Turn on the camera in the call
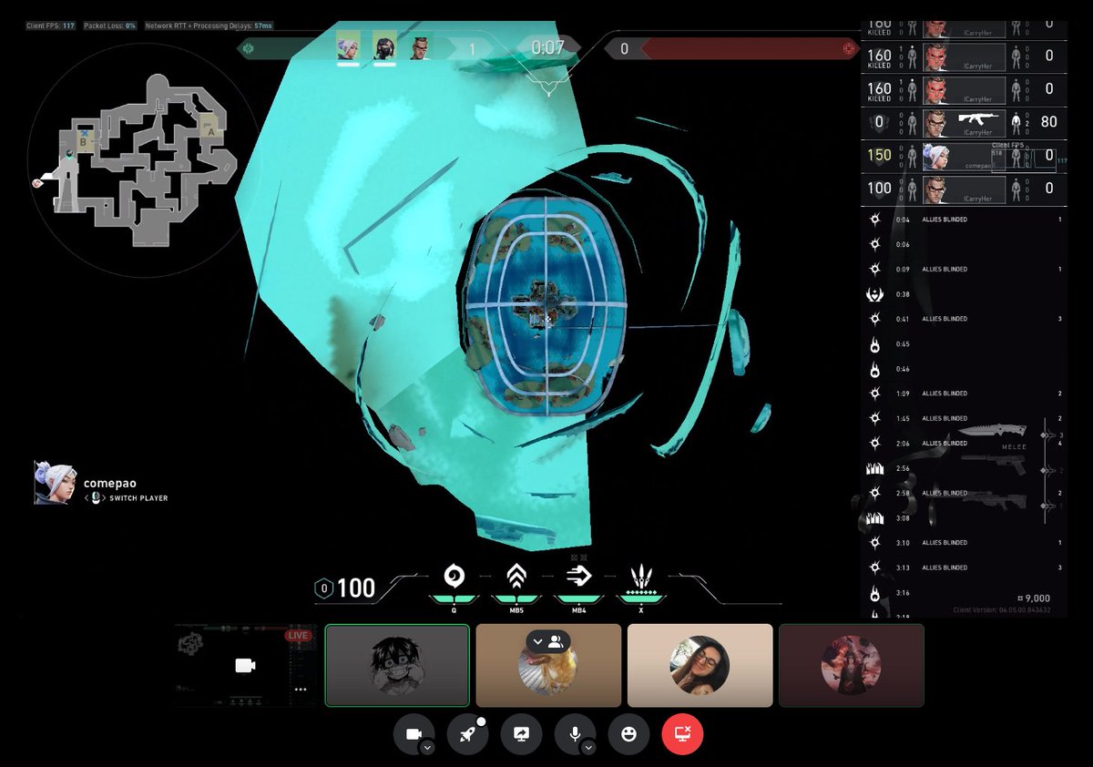1093x767 pixels. (414, 734)
